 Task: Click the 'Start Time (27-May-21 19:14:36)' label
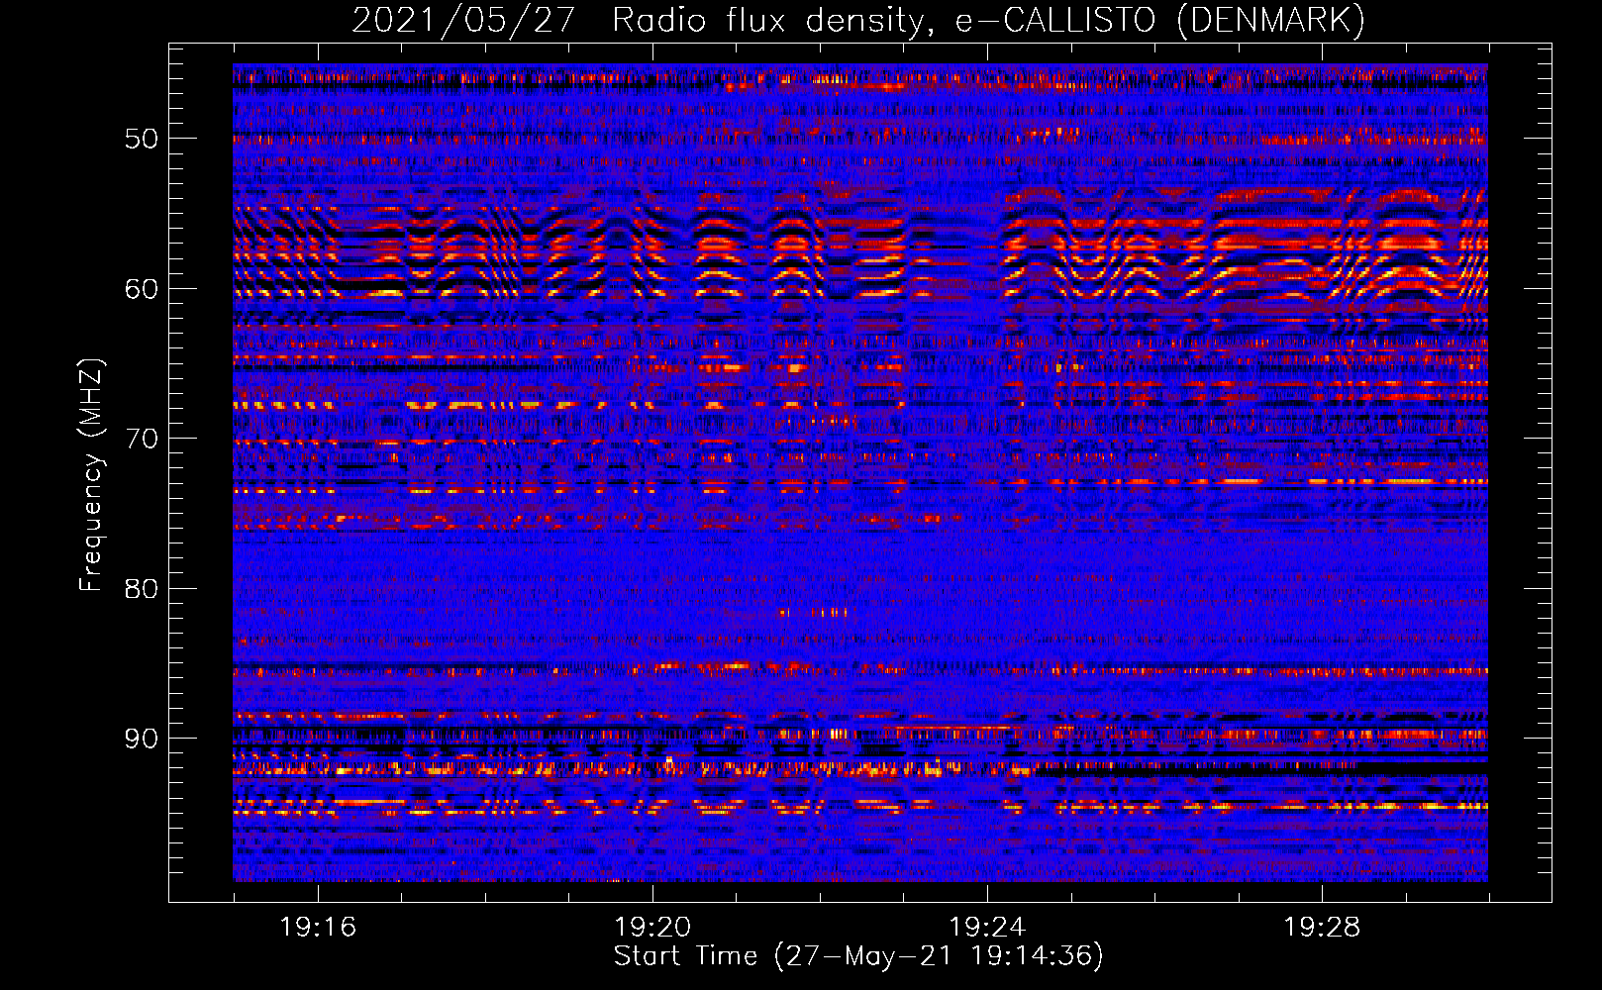pos(858,956)
